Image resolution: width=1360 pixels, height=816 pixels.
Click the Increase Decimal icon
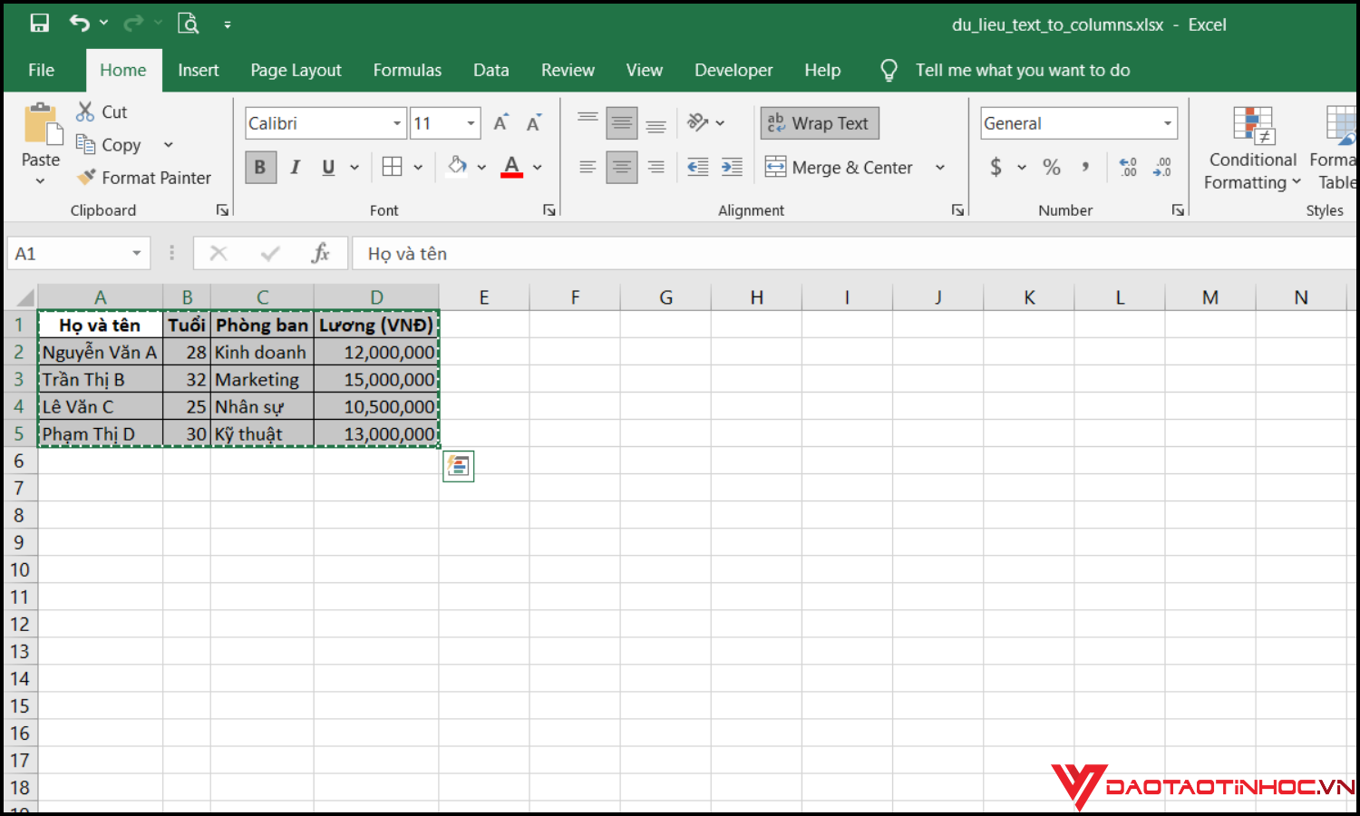(x=1128, y=167)
